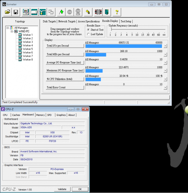Click the duplicate selected worker icon
Viewport: 188px width, 193px height.
point(51,12)
